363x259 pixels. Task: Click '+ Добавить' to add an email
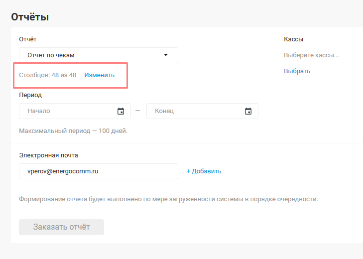tap(204, 171)
